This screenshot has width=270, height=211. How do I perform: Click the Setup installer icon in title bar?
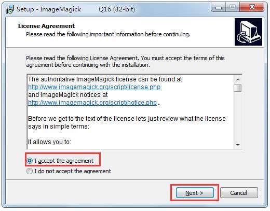[10, 9]
